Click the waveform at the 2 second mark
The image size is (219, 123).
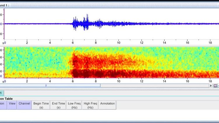[27, 24]
